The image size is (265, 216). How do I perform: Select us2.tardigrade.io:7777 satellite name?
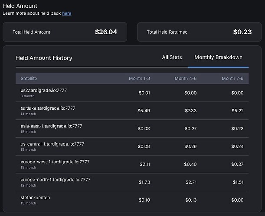pos(44,90)
